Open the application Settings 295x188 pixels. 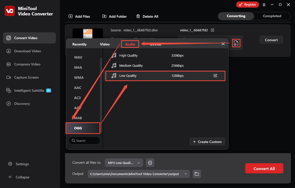coord(22,164)
